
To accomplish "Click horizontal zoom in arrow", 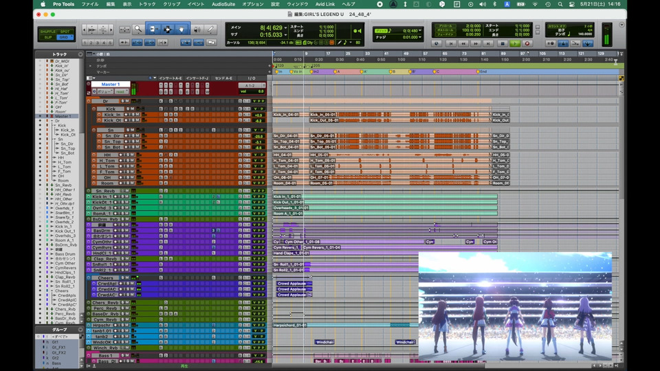I will (x=111, y=30).
